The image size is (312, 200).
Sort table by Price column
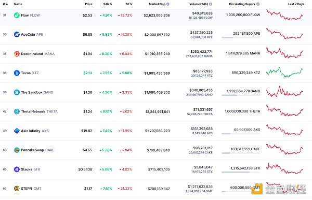tap(88, 4)
